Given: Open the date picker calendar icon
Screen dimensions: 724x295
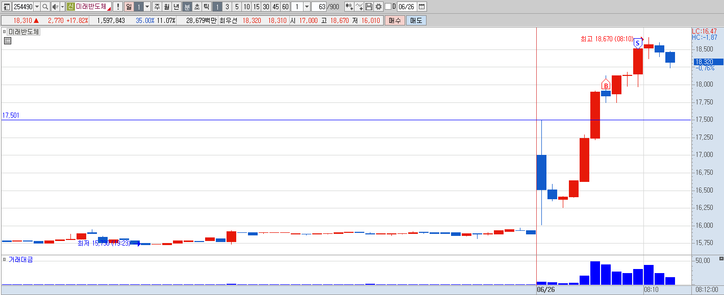Looking at the screenshot, I should pyautogui.click(x=421, y=7).
